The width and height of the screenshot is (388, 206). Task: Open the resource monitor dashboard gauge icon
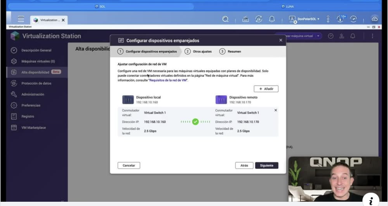point(354,19)
